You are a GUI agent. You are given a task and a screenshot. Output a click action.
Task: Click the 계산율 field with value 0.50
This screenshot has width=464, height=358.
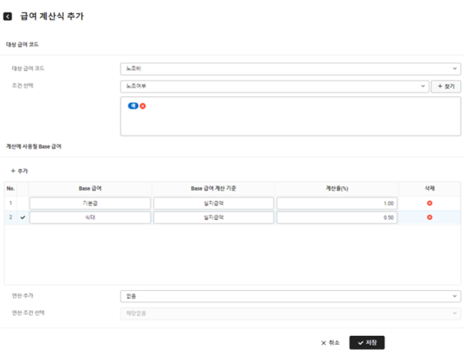(337, 217)
